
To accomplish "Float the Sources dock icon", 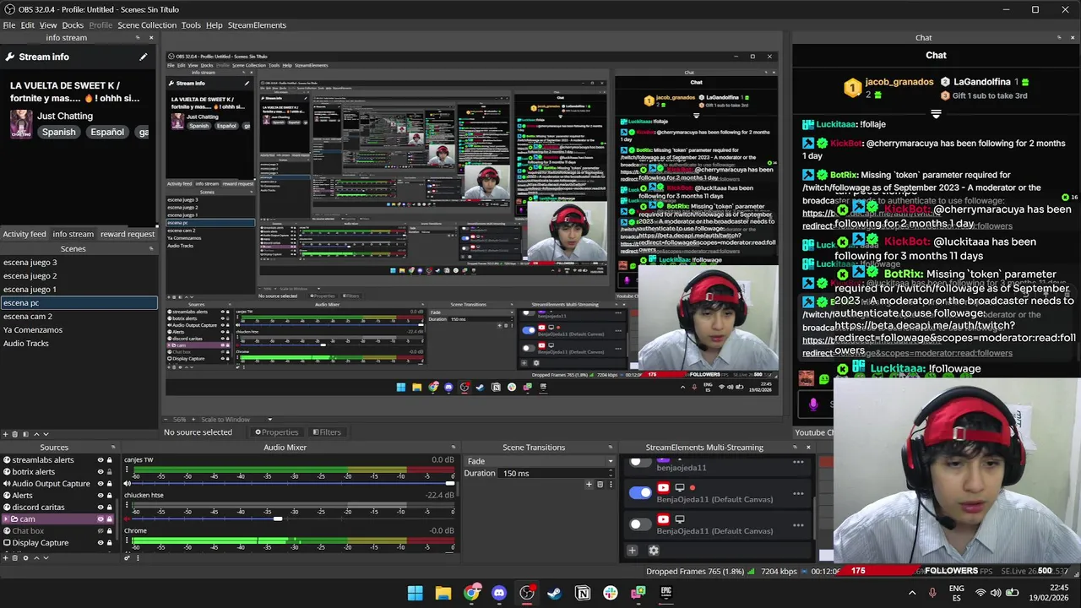I will click(113, 448).
